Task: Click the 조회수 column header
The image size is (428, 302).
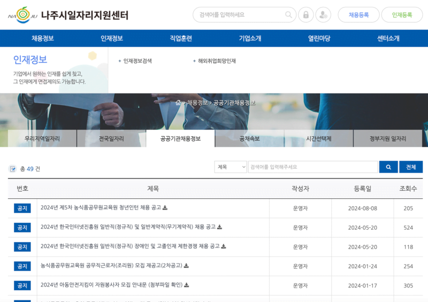Action: tap(408, 189)
